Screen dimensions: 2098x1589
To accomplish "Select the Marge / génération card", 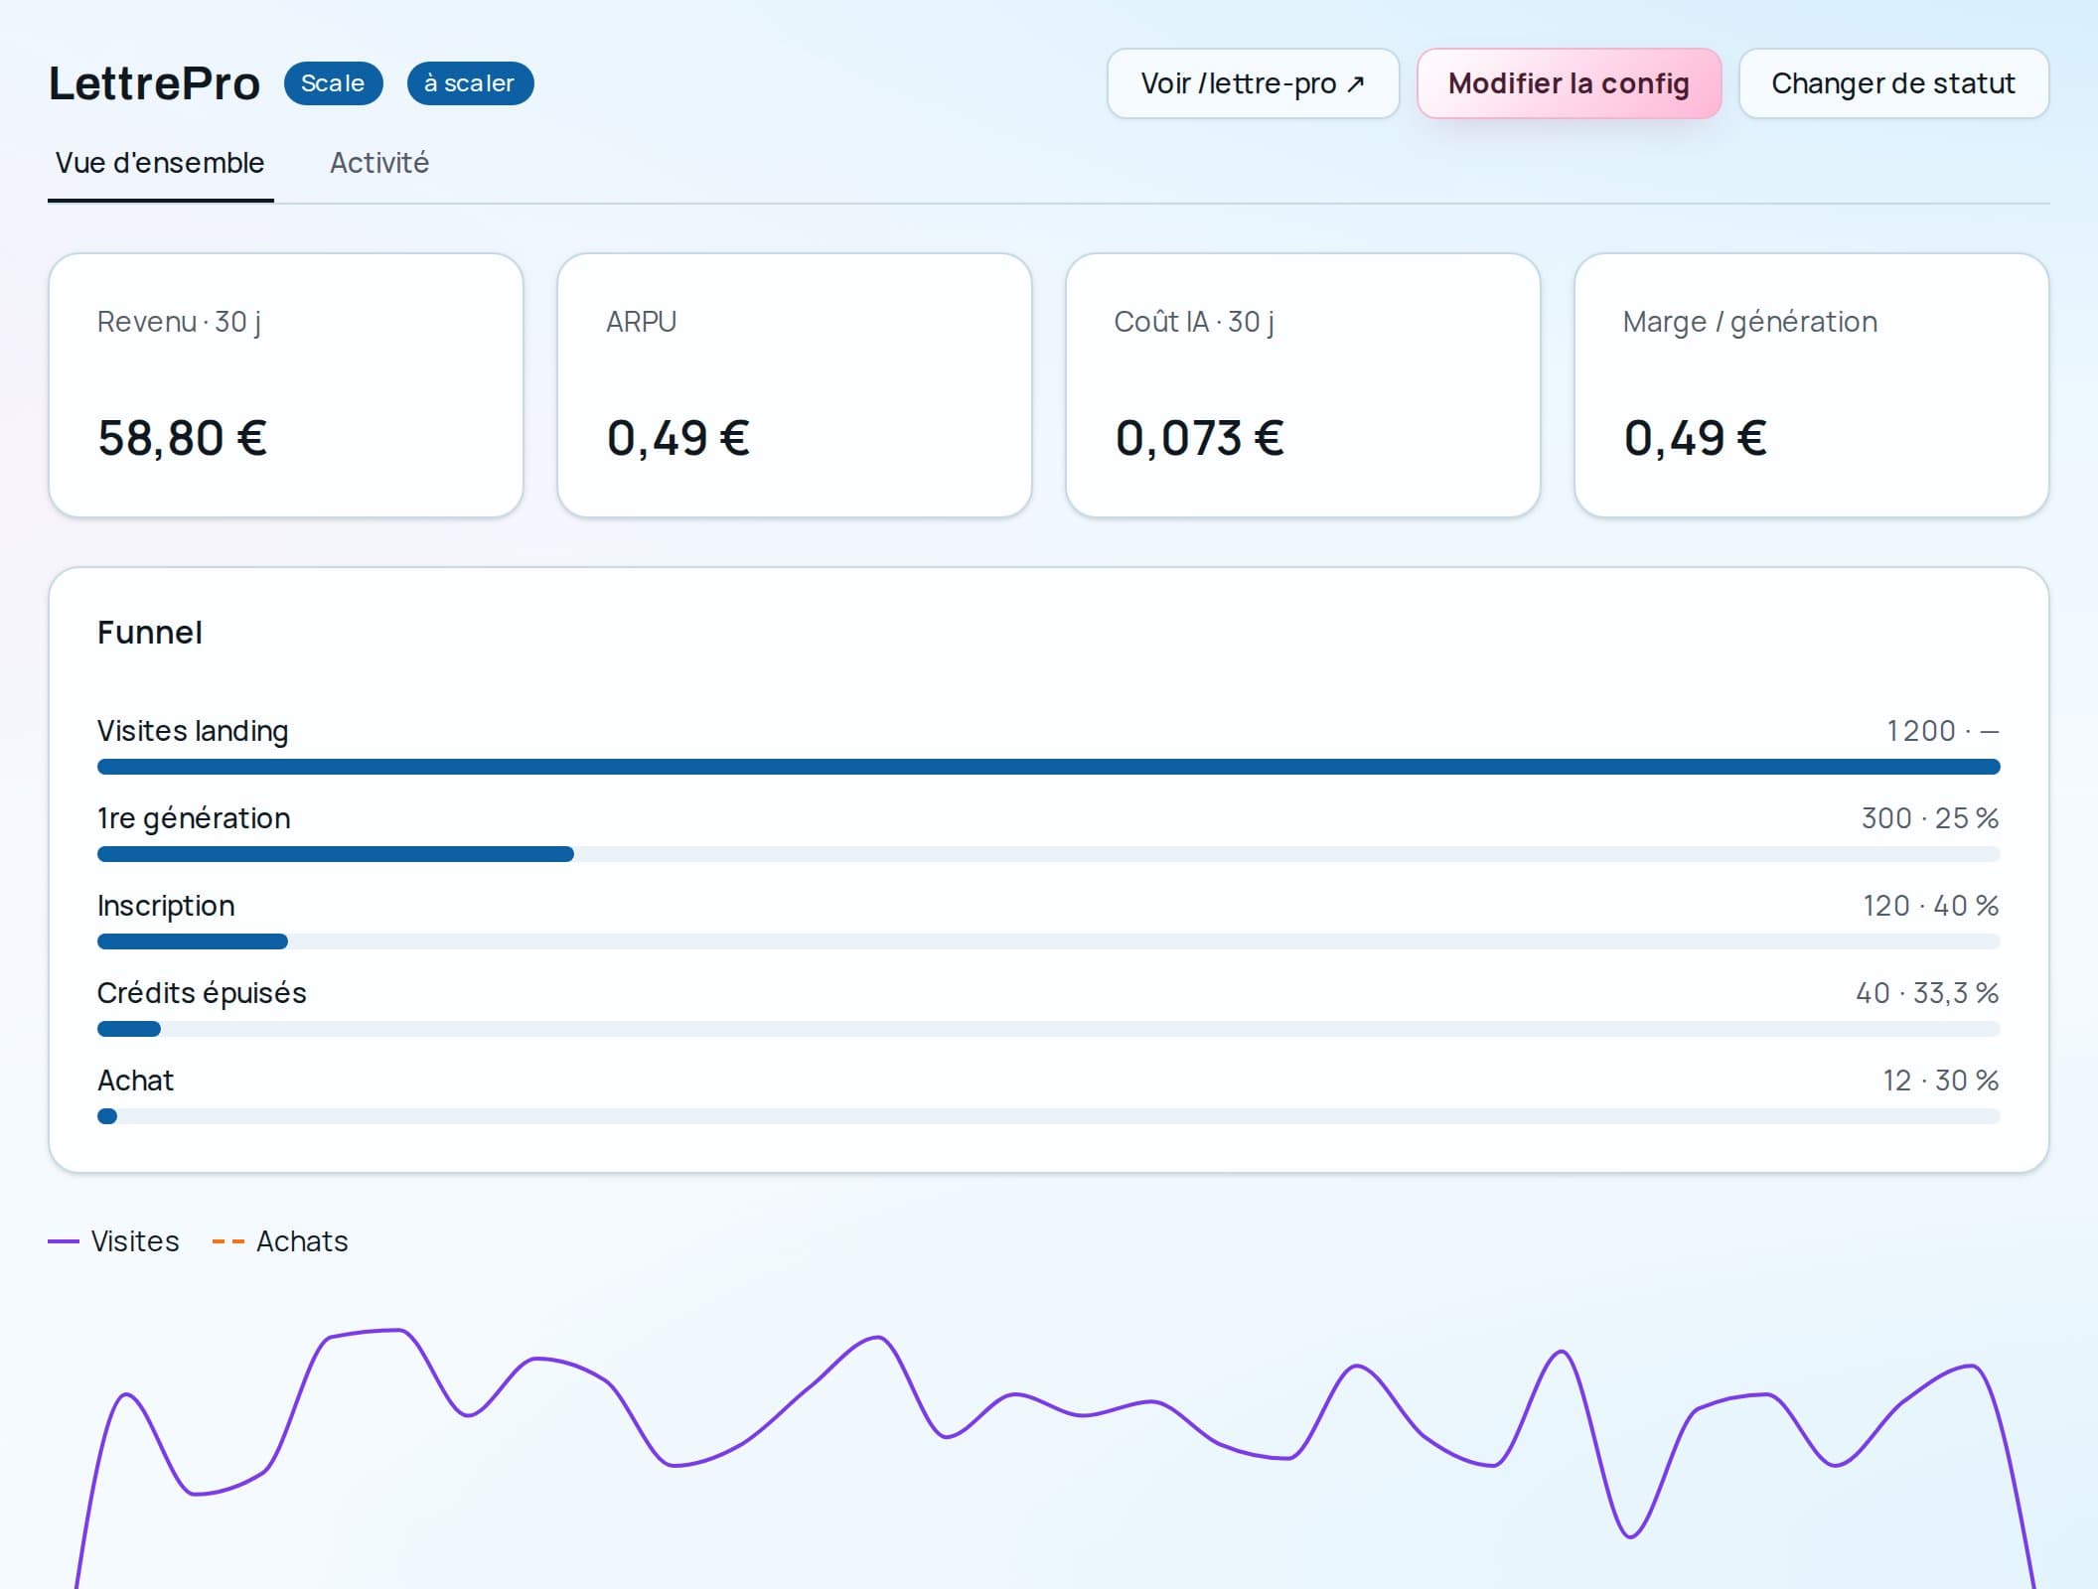I will pos(1811,385).
